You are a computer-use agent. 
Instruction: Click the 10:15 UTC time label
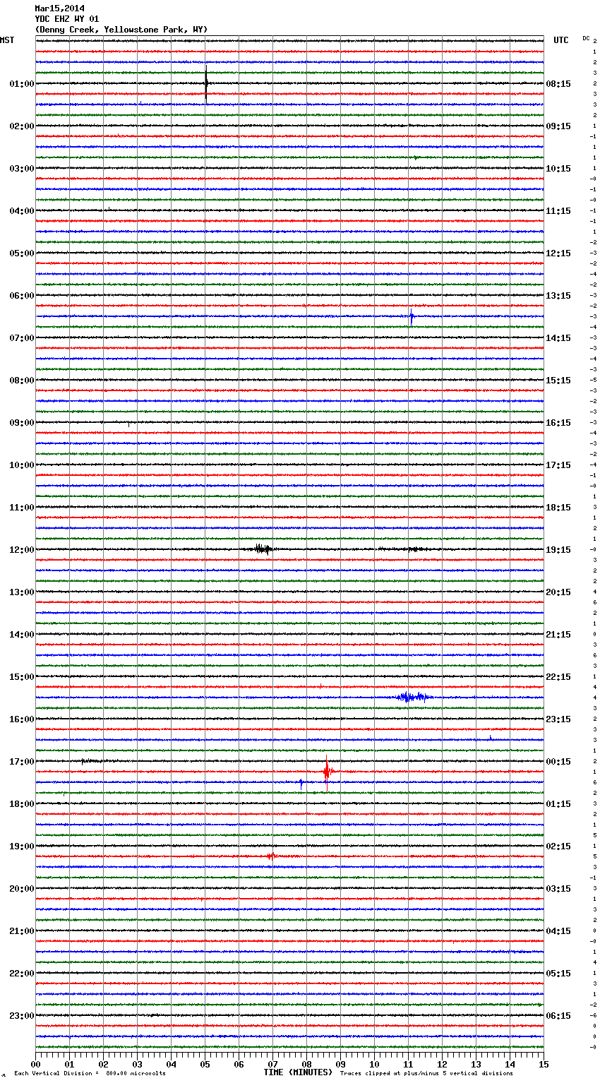[x=558, y=169]
